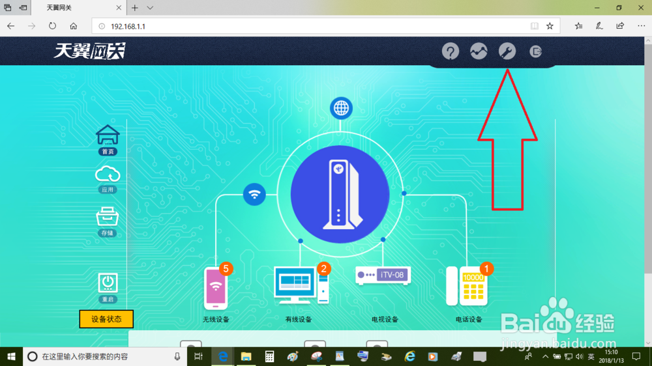Screen dimensions: 652x366
Task: Click the tabs you've set aside icon
Action: (7, 8)
